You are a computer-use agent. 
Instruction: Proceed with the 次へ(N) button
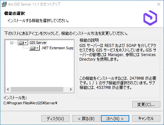[x=115, y=118]
